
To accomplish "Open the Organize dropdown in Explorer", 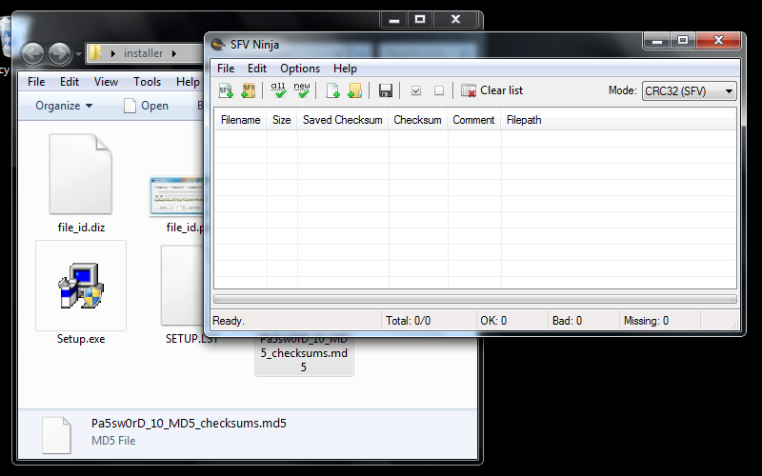I will click(64, 106).
